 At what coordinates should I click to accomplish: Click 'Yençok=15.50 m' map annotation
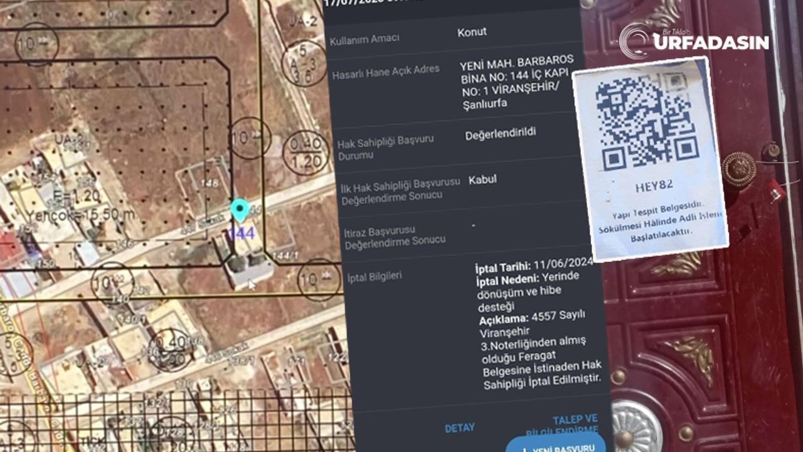click(x=80, y=215)
